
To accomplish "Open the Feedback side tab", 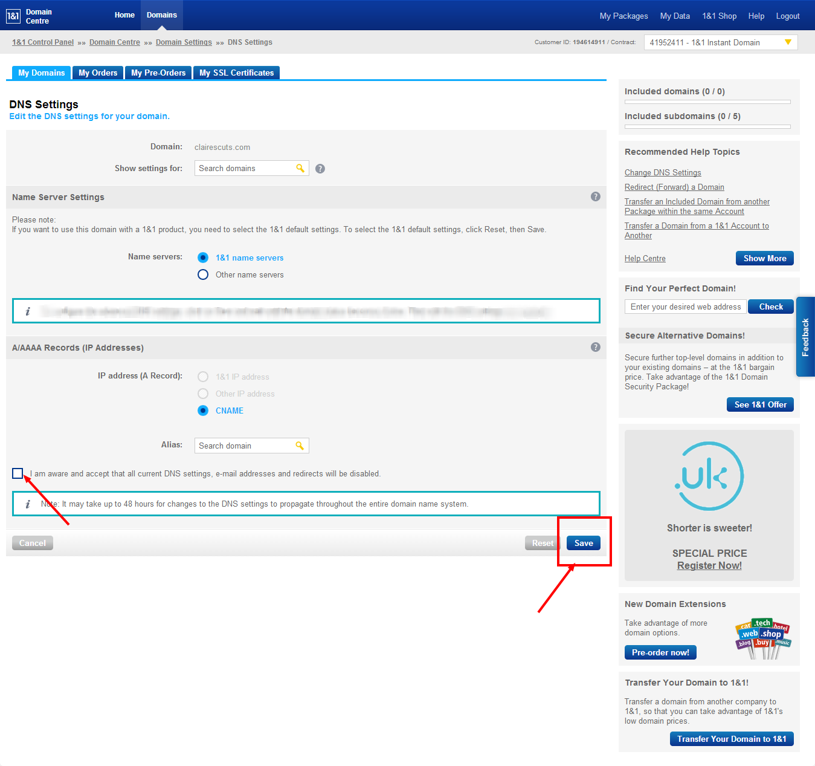I will click(805, 337).
